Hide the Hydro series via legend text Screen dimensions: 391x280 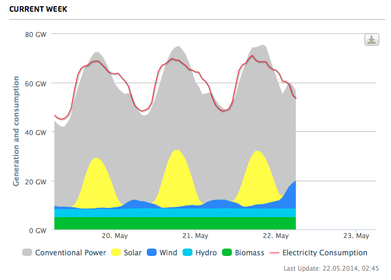point(205,253)
